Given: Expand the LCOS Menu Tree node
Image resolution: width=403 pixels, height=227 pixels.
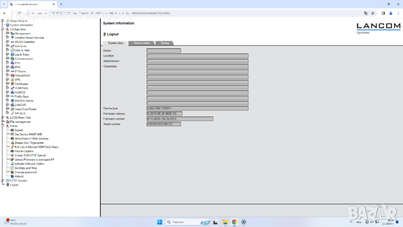Looking at the screenshot, I should tap(3, 118).
